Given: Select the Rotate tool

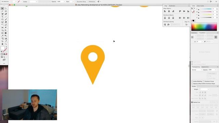Looking at the screenshot, I should pyautogui.click(x=2, y=25).
